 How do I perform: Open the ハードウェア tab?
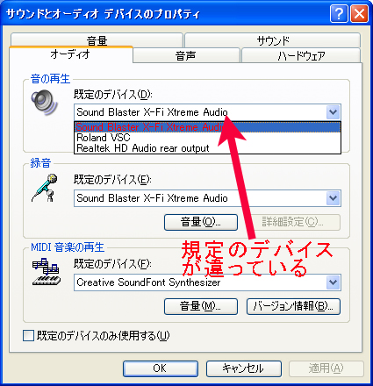pos(301,55)
